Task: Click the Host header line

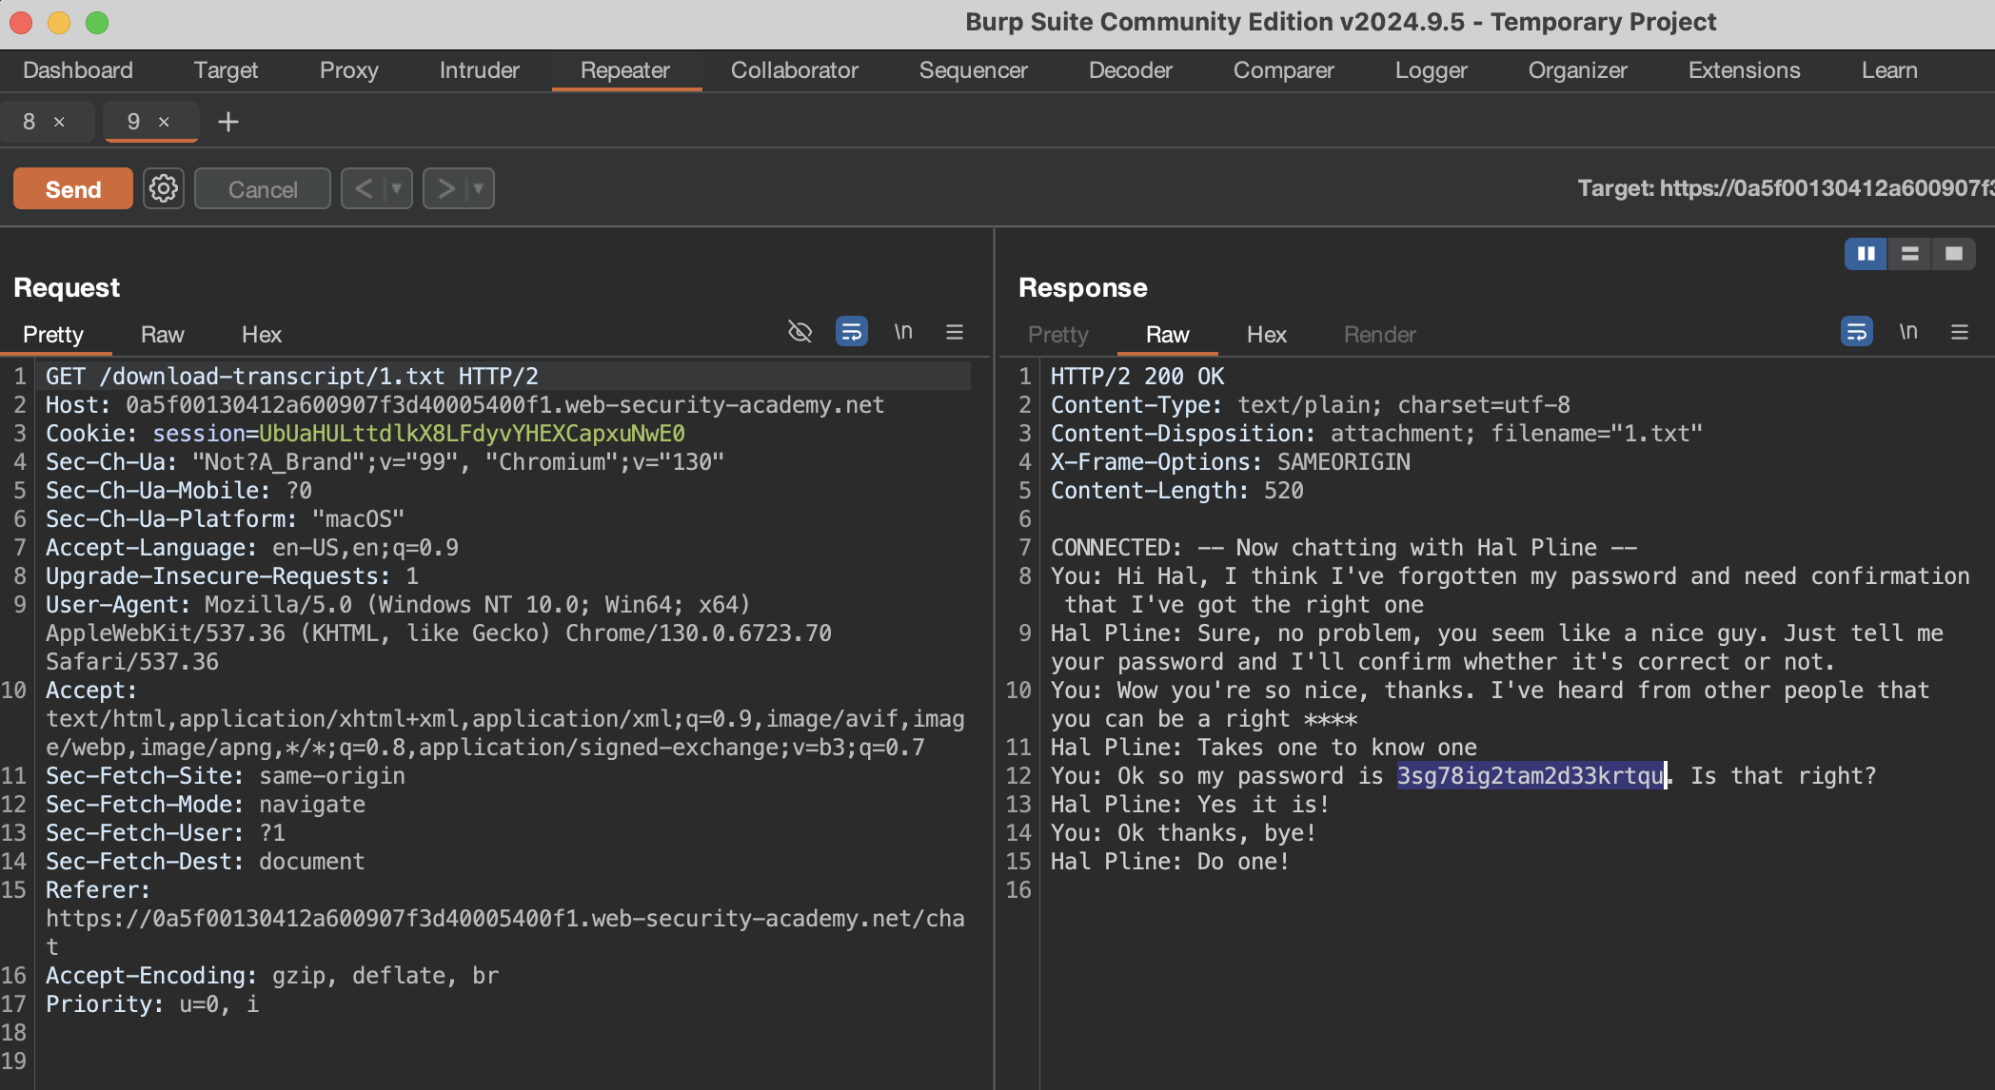Action: [464, 404]
